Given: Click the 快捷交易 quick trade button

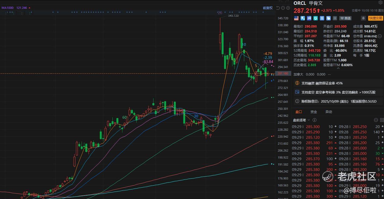Looking at the screenshot, I should pyautogui.click(x=375, y=18).
